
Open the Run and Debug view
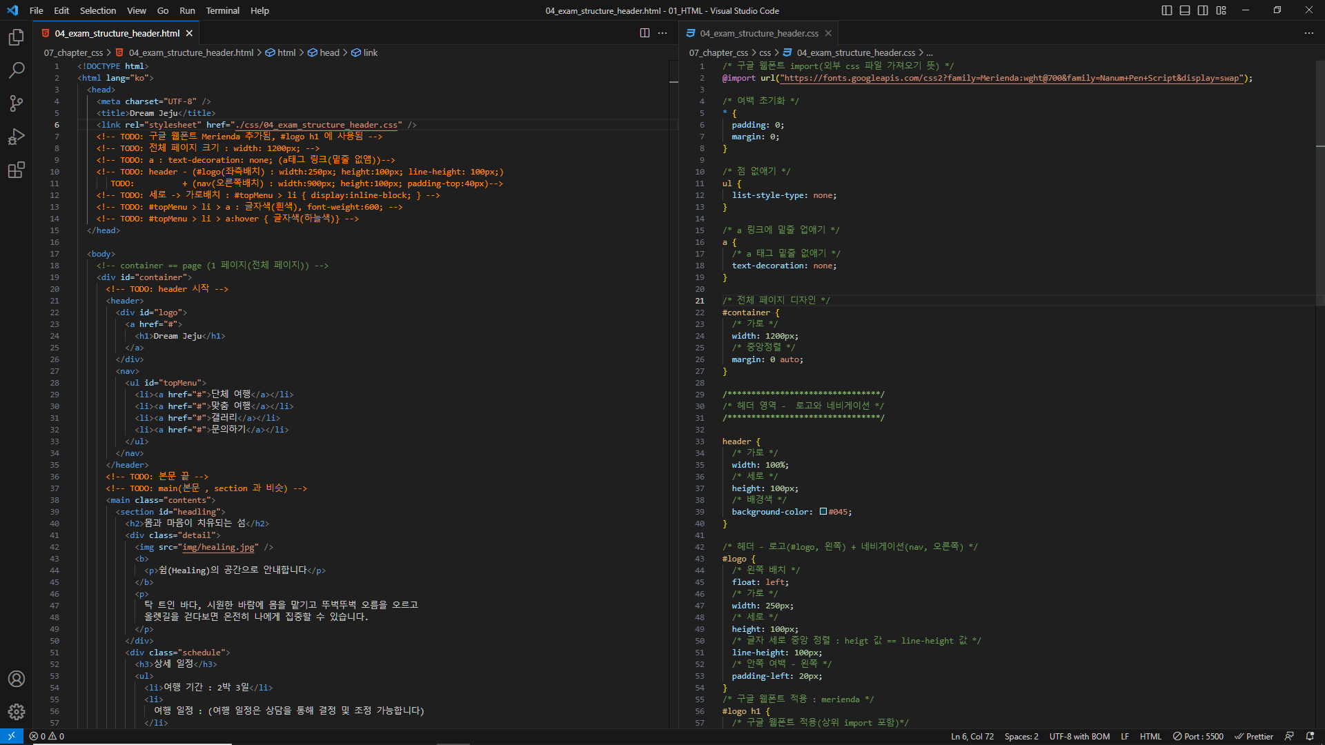[x=17, y=137]
